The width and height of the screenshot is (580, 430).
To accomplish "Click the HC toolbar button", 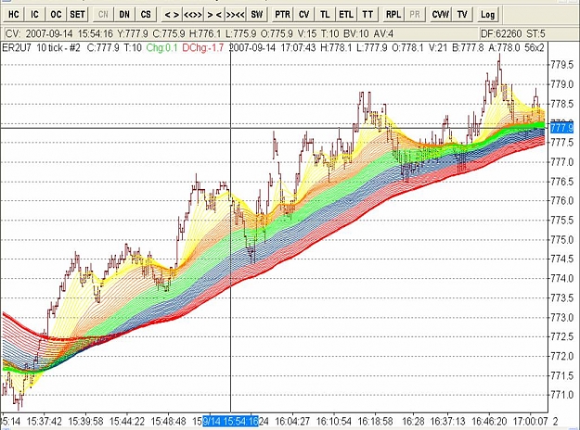I will tap(13, 15).
